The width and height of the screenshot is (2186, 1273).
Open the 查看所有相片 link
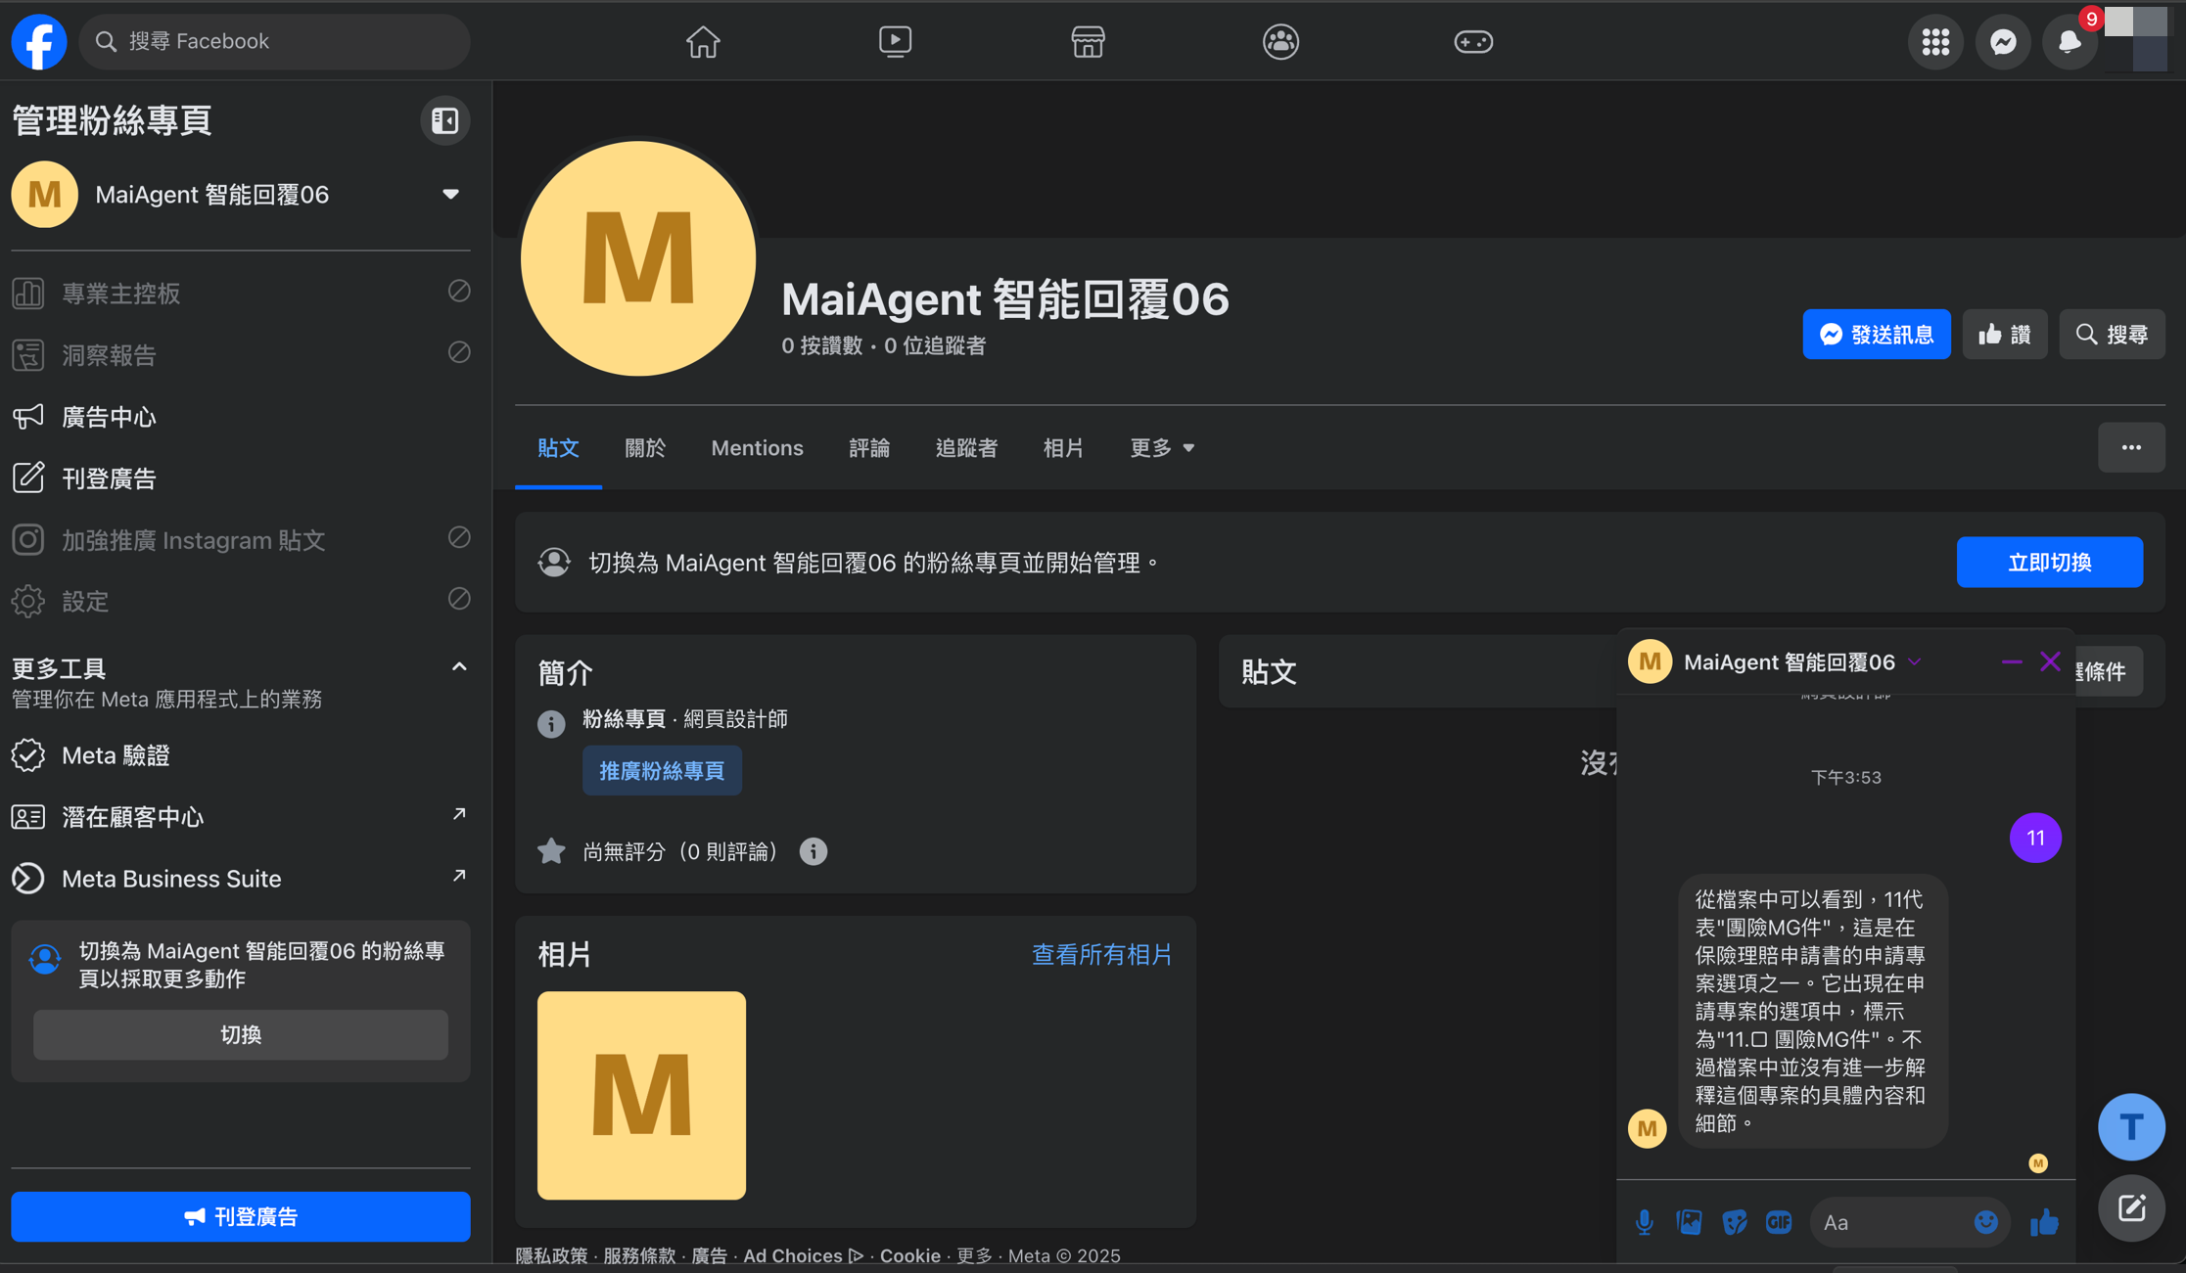point(1101,954)
